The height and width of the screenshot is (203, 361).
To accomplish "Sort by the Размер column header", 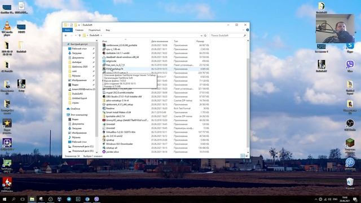I will [200, 41].
